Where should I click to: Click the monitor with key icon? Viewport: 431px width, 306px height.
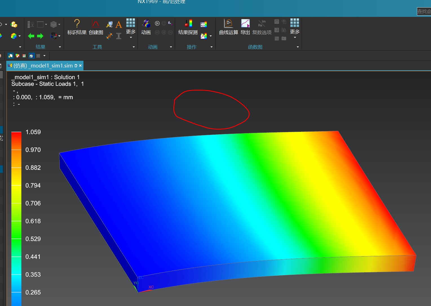pos(110,24)
